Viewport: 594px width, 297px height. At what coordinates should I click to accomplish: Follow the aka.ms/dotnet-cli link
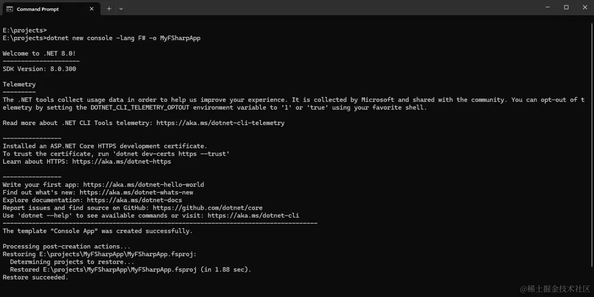(x=253, y=215)
